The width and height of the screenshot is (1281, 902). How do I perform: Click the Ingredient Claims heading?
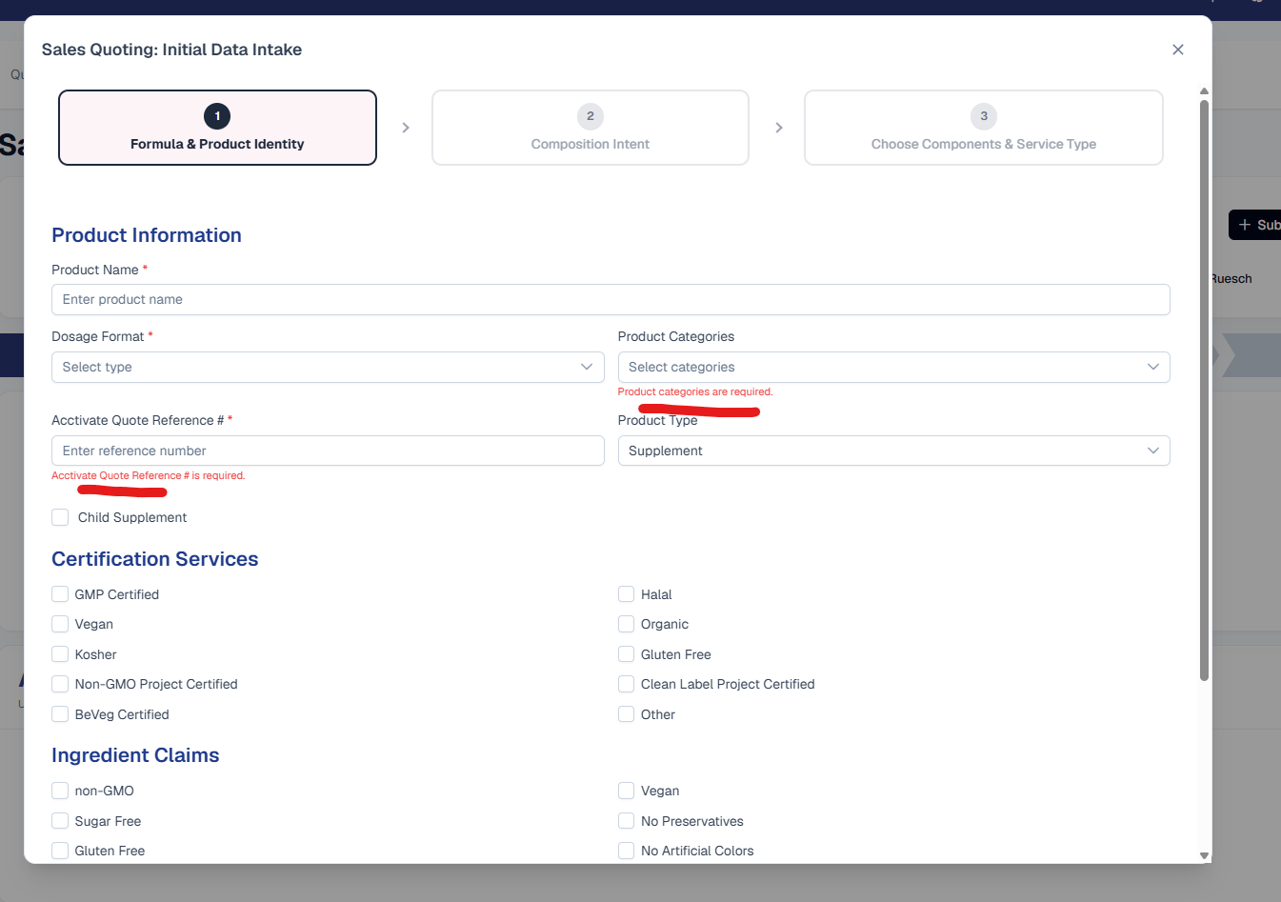[135, 755]
